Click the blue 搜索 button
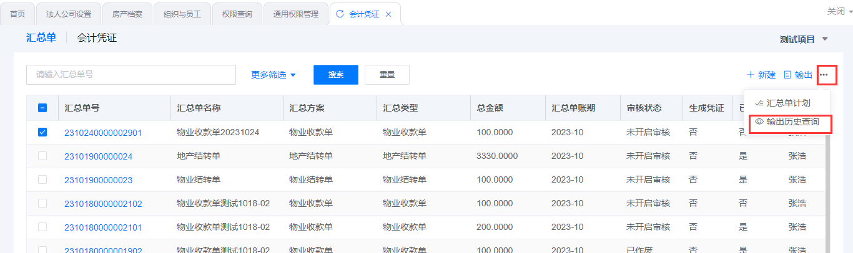The height and width of the screenshot is (253, 853). pyautogui.click(x=336, y=75)
